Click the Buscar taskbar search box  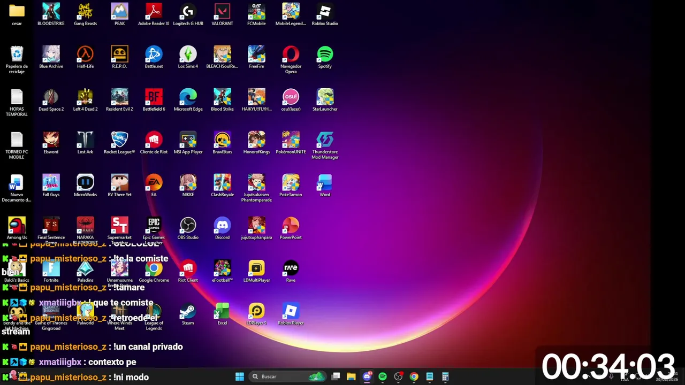point(288,376)
